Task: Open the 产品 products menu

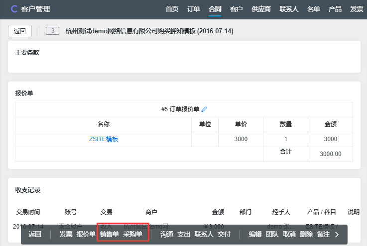Action: [x=335, y=9]
